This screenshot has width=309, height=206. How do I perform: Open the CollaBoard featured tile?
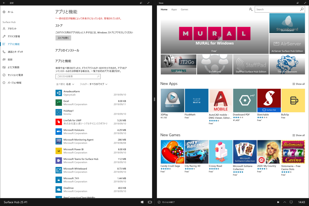215,64
